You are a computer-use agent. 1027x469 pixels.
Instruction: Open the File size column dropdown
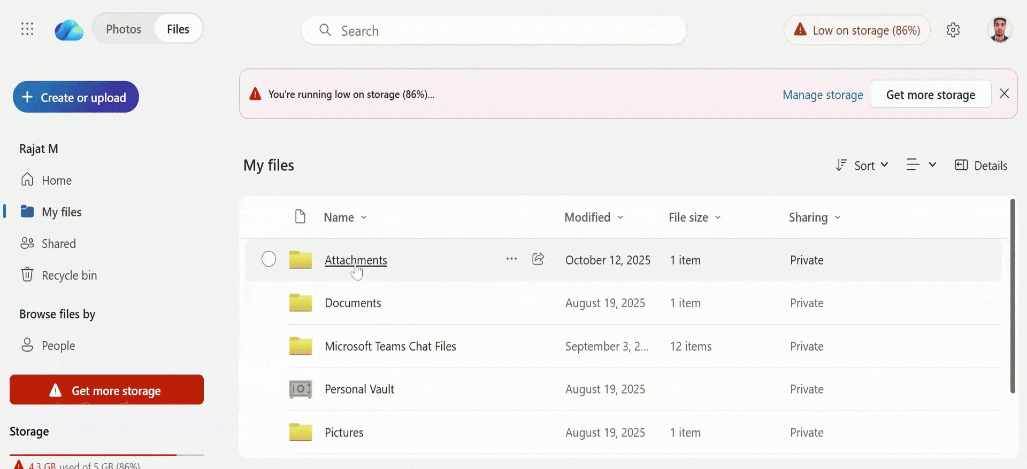(x=694, y=217)
